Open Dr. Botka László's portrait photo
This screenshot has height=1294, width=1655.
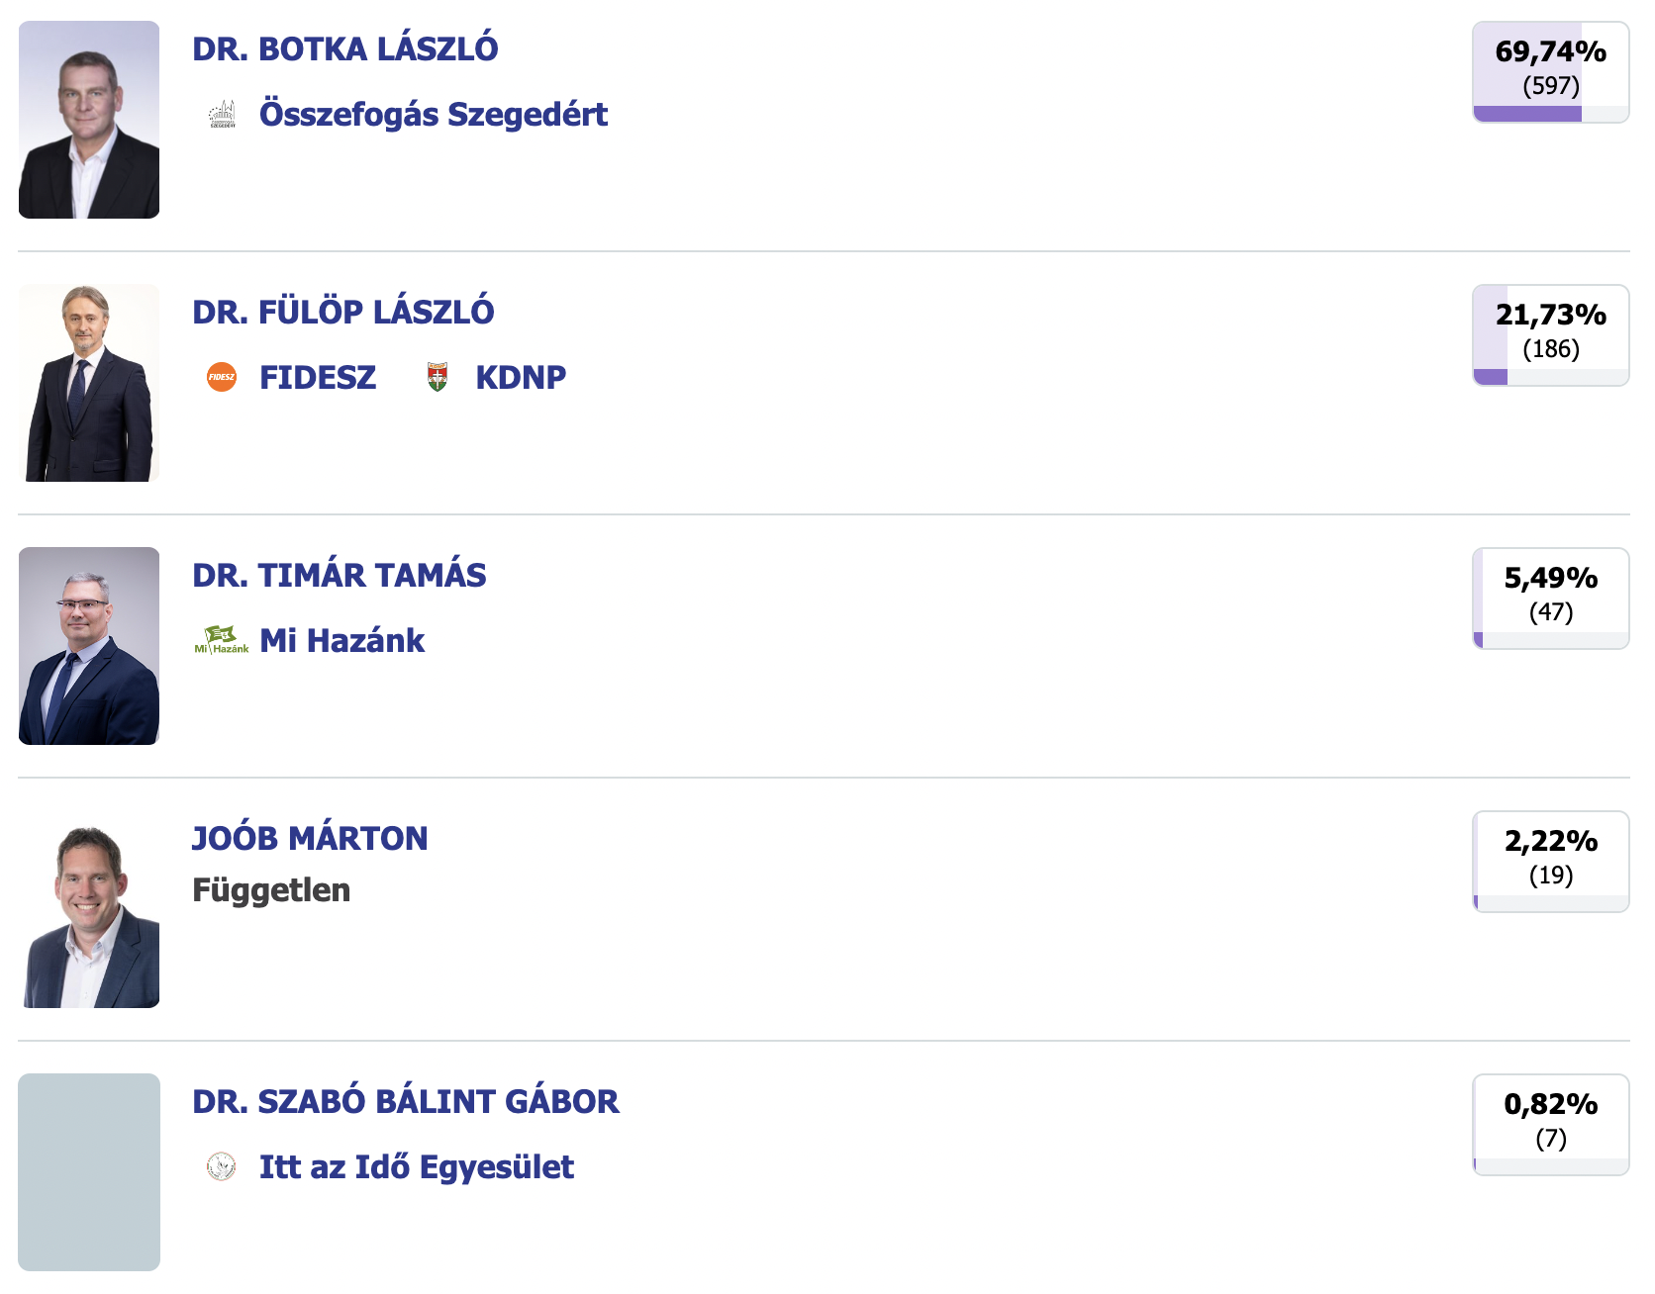tap(89, 120)
